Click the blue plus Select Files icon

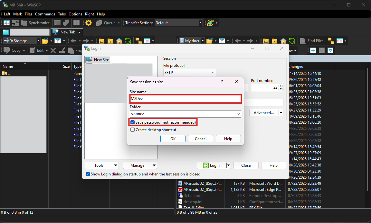(313, 50)
